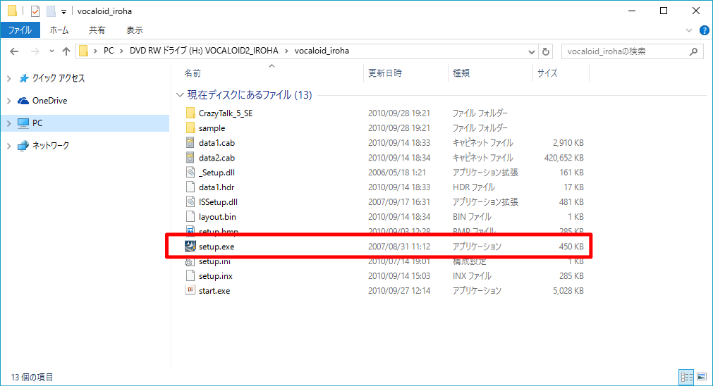Click the 5,028 KB size cell
Screen dimensions: 713x386
click(568, 291)
